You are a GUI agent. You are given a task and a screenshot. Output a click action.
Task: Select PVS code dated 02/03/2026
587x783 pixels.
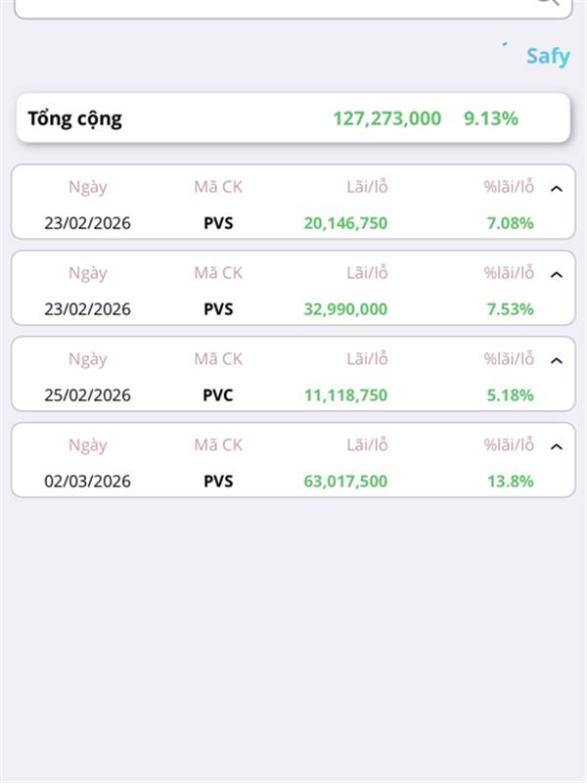218,482
